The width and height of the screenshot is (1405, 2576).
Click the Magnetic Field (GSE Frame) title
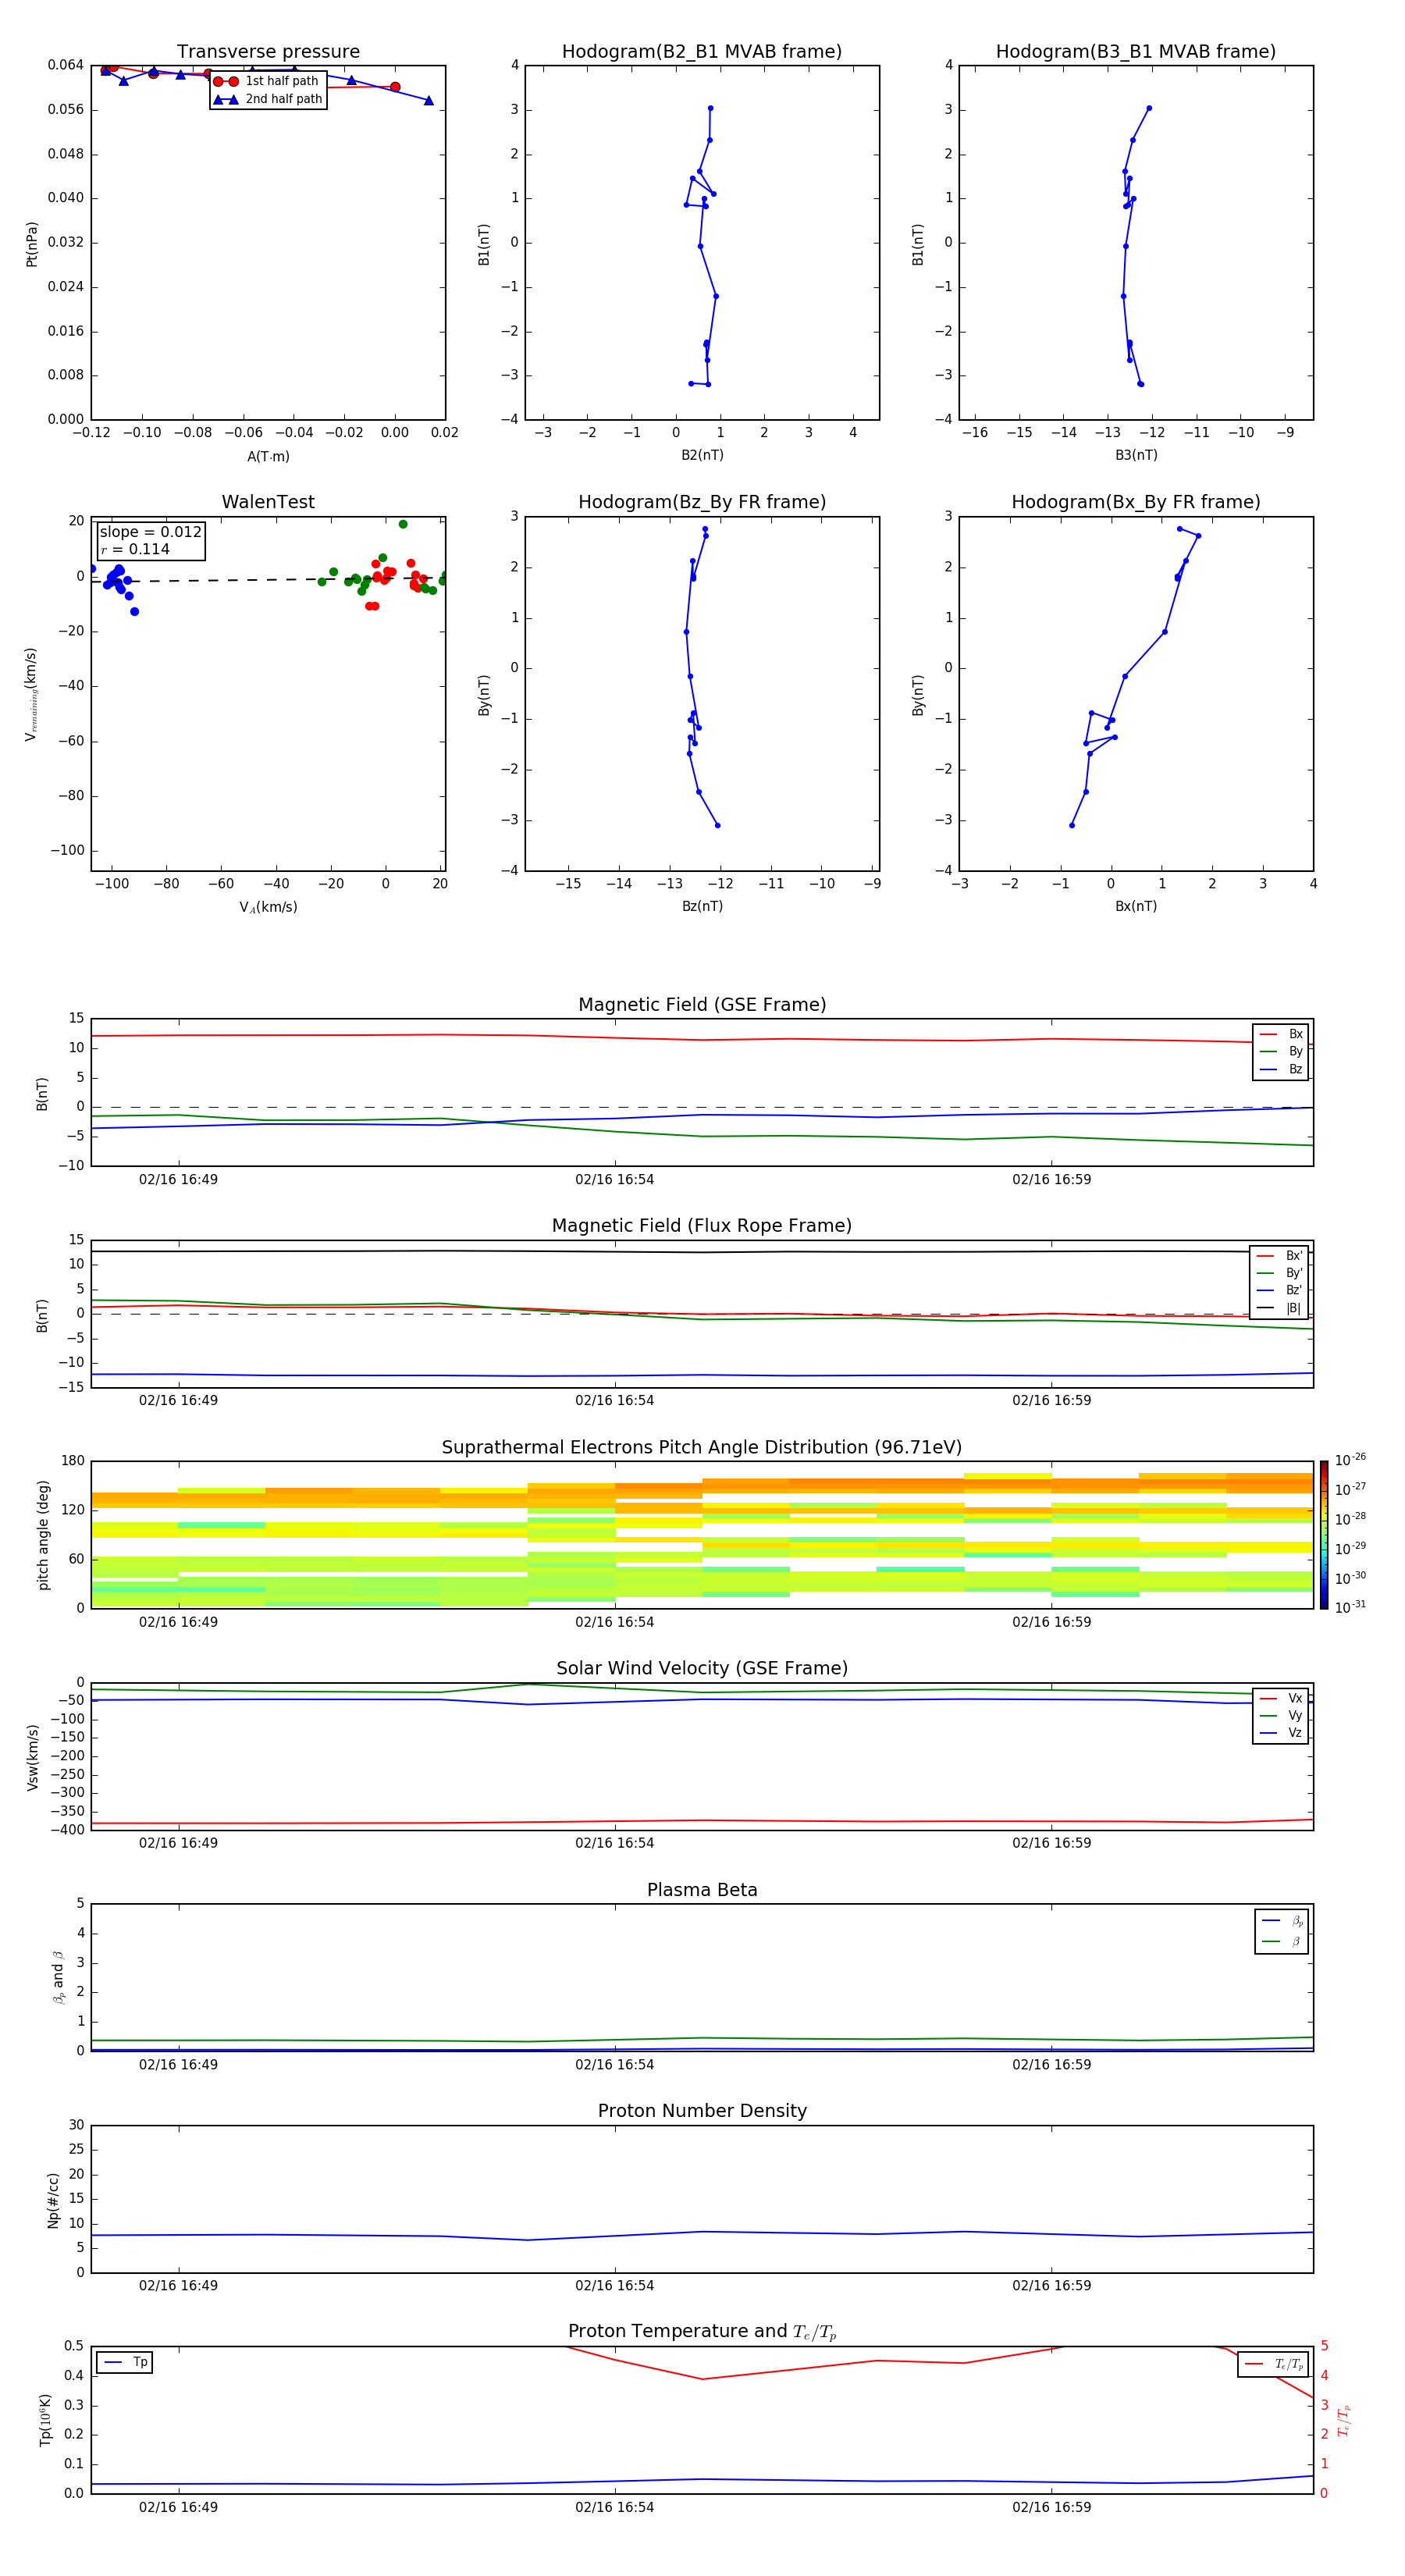(x=702, y=1005)
